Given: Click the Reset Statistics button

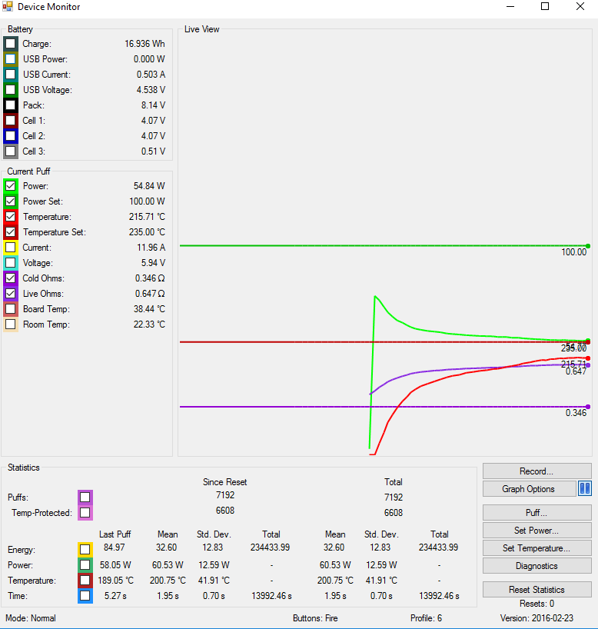Looking at the screenshot, I should tap(537, 590).
